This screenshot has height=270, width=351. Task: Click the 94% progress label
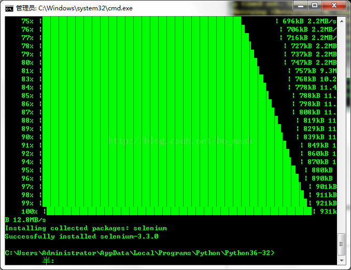(x=27, y=161)
